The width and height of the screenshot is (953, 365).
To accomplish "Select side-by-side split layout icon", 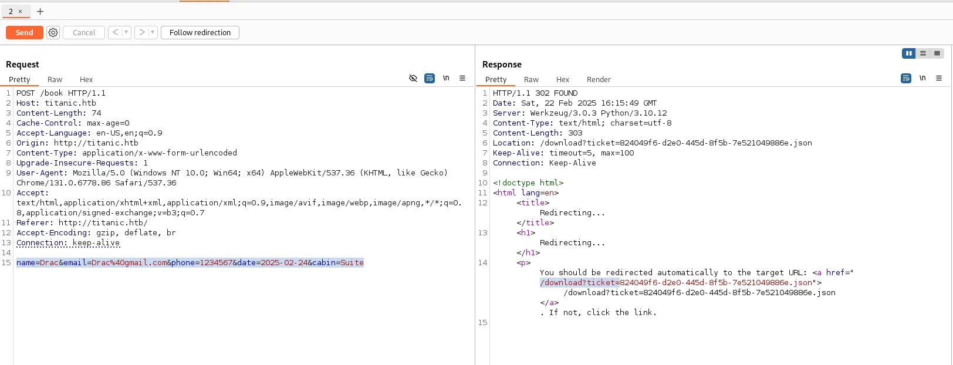I will click(909, 53).
